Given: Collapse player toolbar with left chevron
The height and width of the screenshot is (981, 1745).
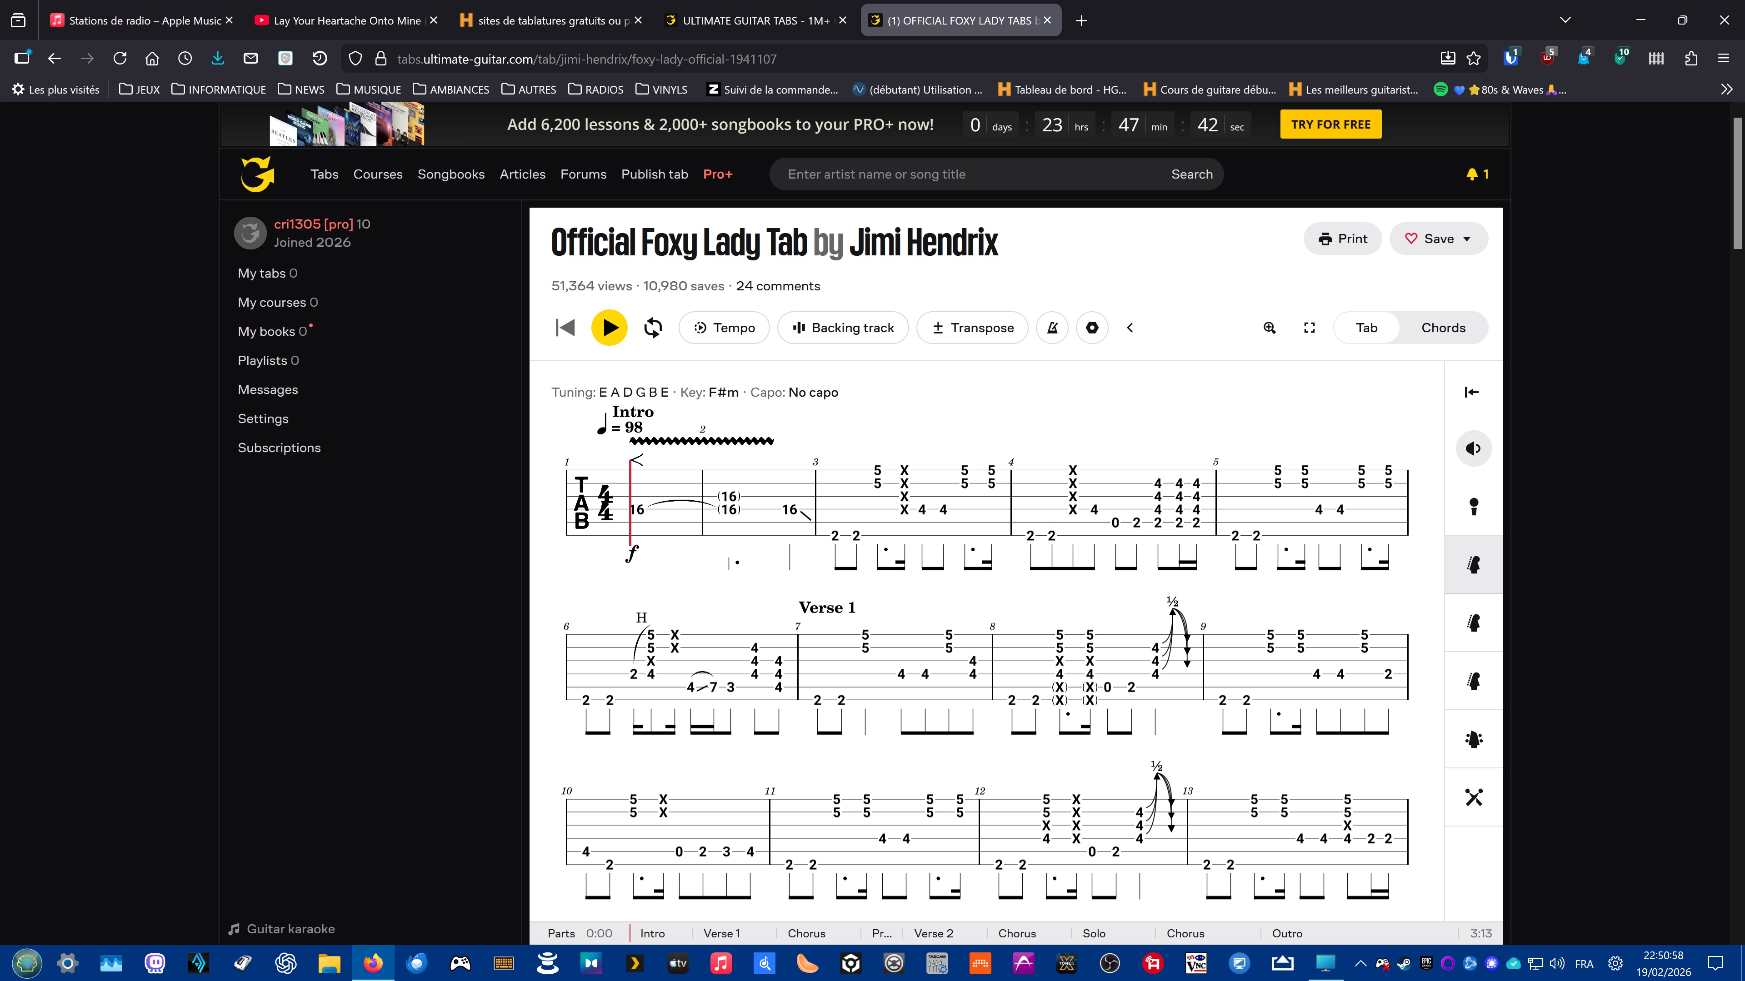Looking at the screenshot, I should (1130, 328).
